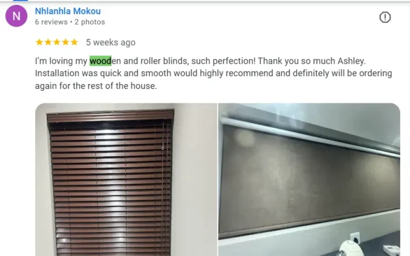
Task: Open the report review exclamation icon
Action: pyautogui.click(x=385, y=17)
